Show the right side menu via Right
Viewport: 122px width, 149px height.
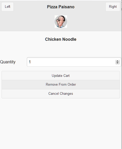(x=113, y=7)
